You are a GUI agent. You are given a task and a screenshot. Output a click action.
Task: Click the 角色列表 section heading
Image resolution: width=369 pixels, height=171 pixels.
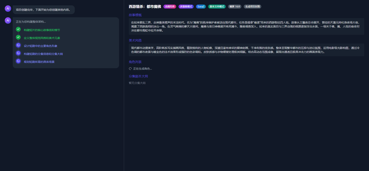tap(135, 62)
